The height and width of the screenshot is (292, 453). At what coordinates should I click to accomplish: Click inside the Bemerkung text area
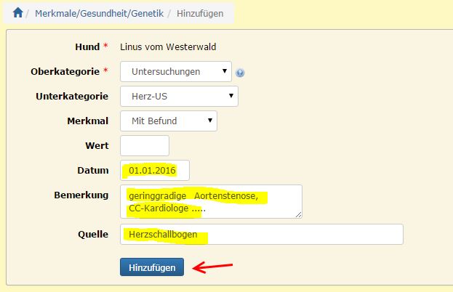[x=211, y=201]
